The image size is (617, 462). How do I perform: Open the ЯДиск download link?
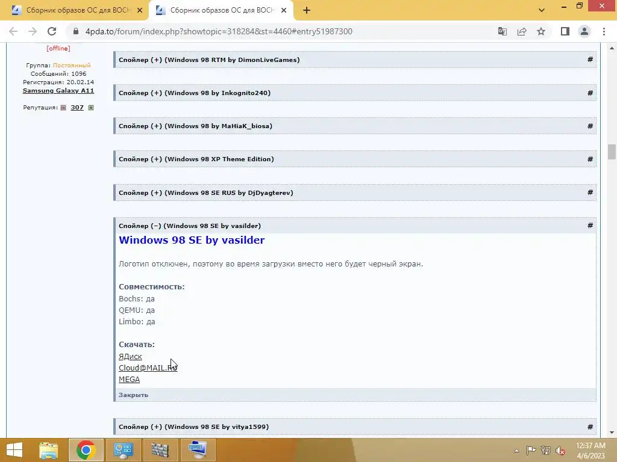click(130, 356)
